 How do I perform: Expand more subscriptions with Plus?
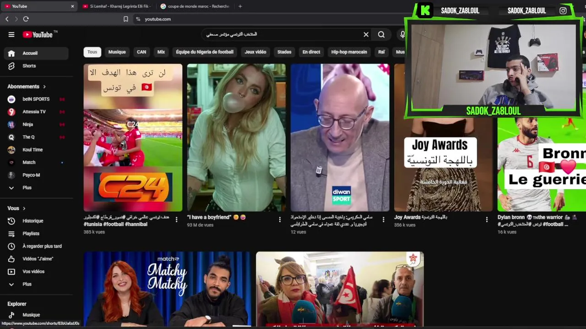coord(37,188)
